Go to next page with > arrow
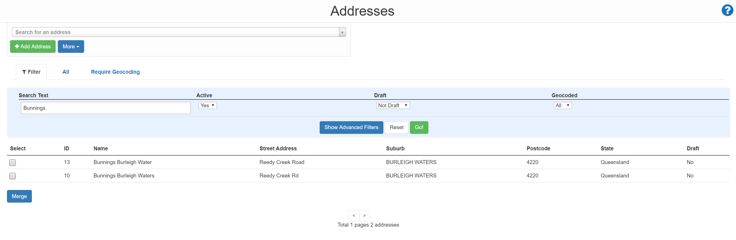The height and width of the screenshot is (240, 736). click(x=364, y=215)
